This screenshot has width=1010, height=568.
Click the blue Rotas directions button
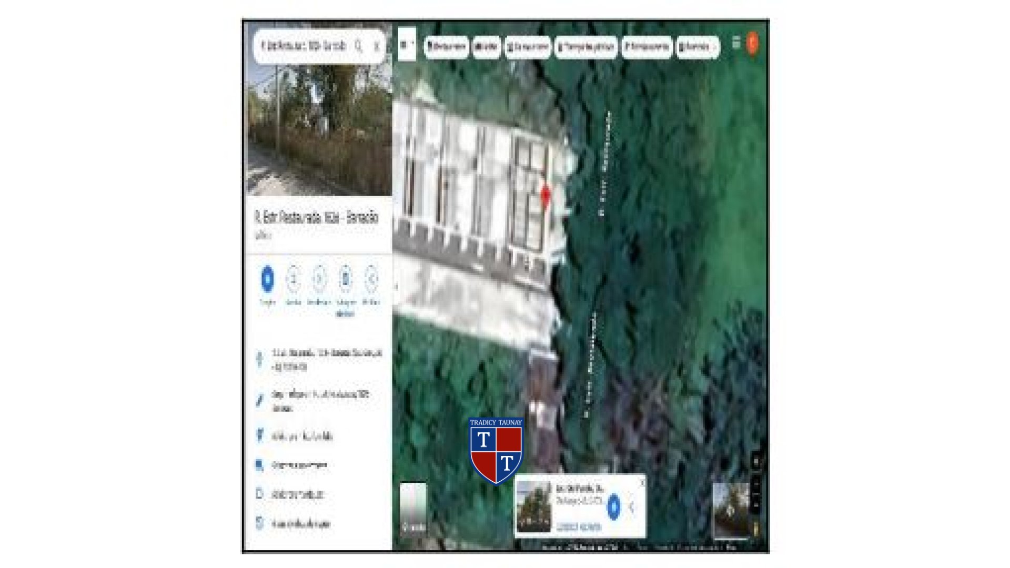click(x=267, y=279)
